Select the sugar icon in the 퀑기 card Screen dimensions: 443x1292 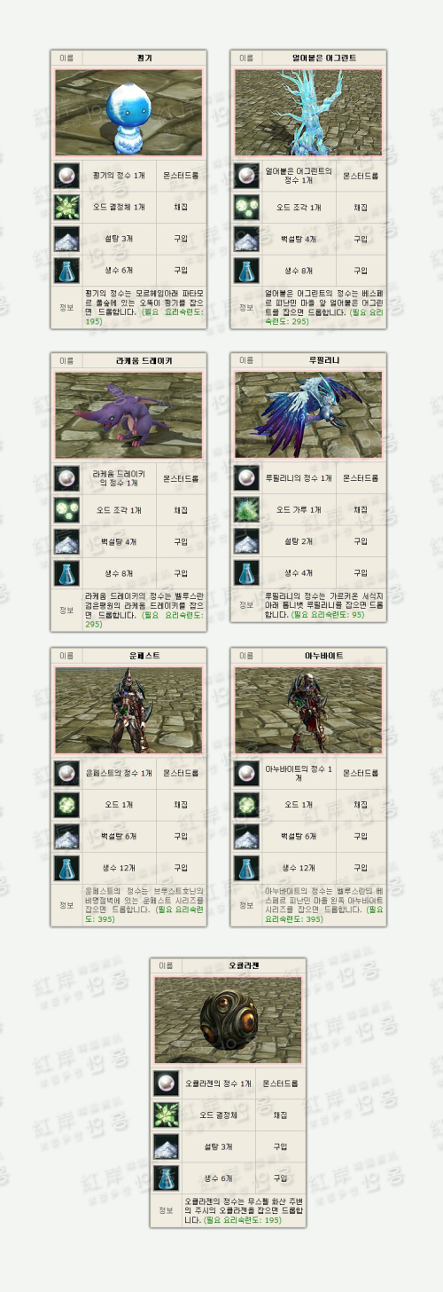tap(66, 239)
